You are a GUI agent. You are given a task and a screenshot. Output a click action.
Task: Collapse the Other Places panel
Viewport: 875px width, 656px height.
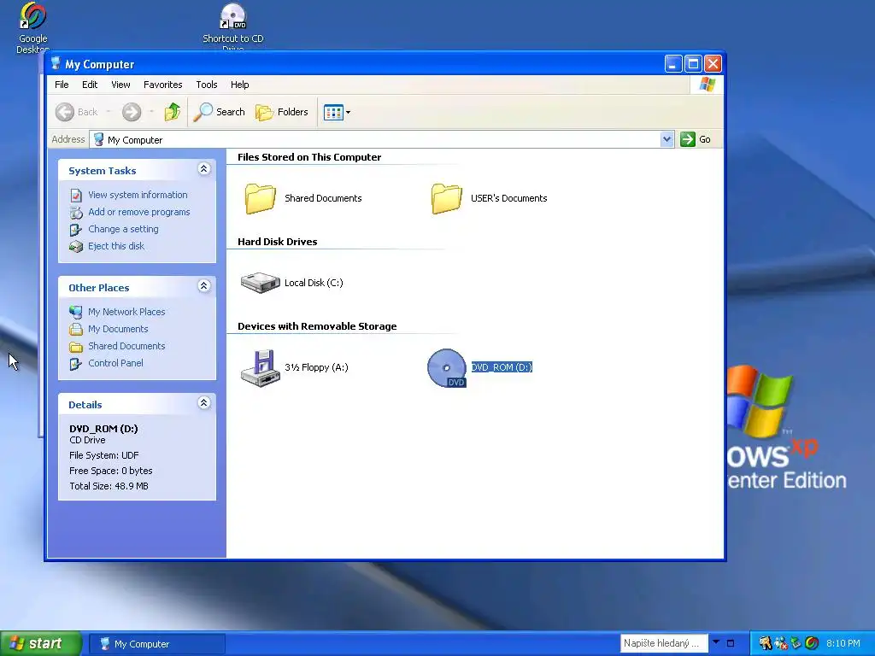point(203,286)
